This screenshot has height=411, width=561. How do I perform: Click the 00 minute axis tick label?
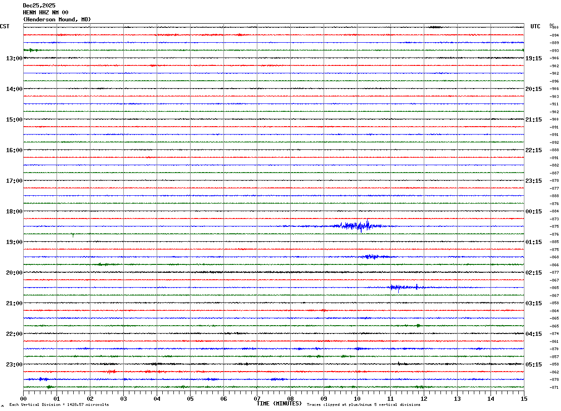click(x=23, y=398)
